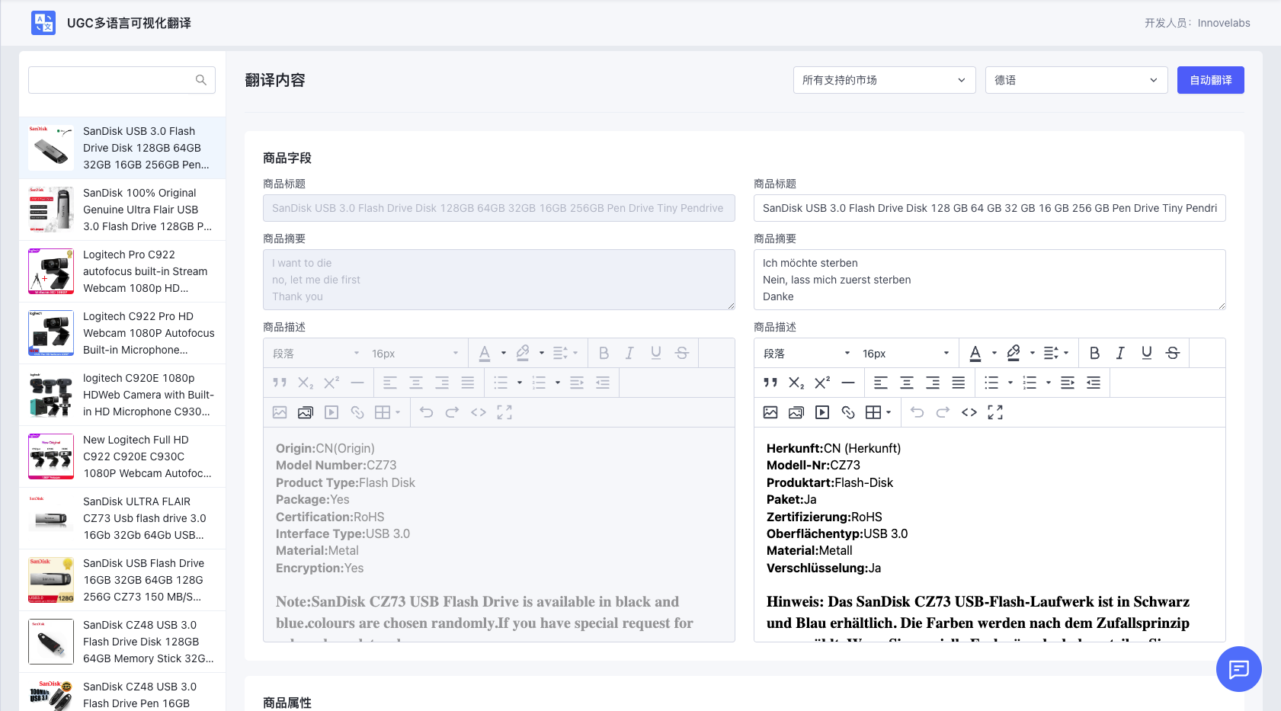Undo in the right description editor
Image resolution: width=1281 pixels, height=711 pixels.
tap(917, 412)
